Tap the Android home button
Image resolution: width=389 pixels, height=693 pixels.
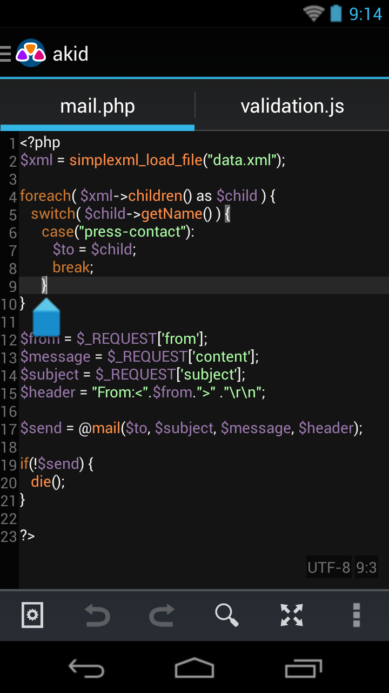point(194,668)
